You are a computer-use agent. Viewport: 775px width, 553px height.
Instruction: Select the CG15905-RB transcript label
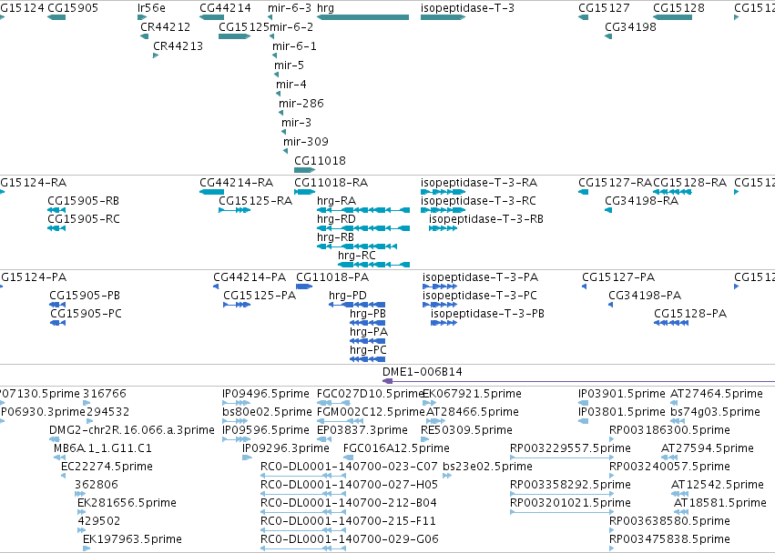83,201
